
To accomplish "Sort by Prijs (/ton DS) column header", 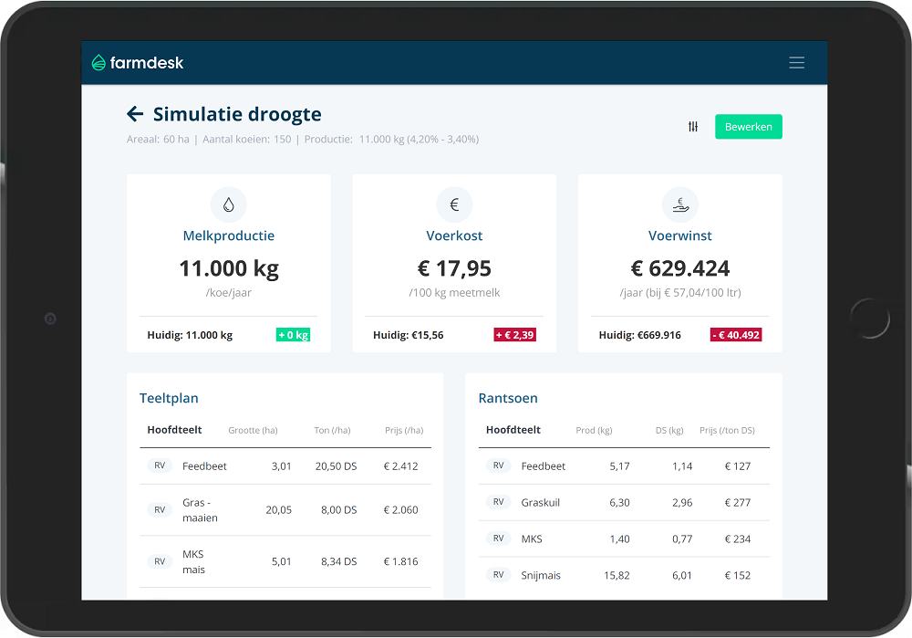I will coord(727,431).
